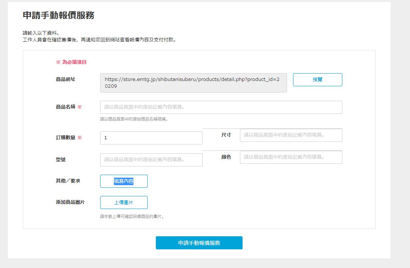Focus the 顏色 color input field
410x268 pixels.
click(291, 157)
